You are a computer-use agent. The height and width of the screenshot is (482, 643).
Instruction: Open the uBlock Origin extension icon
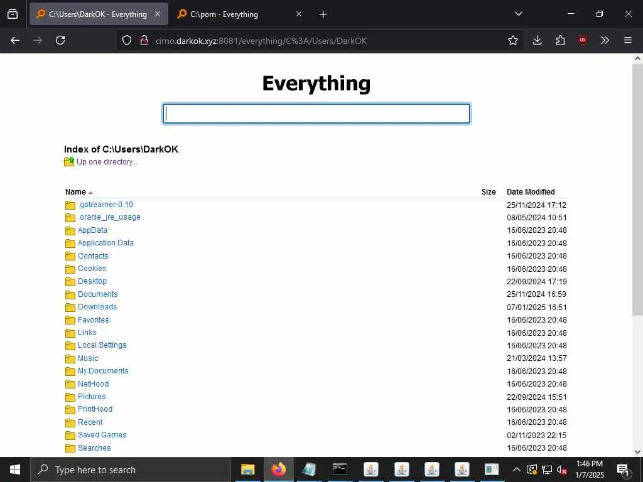582,40
